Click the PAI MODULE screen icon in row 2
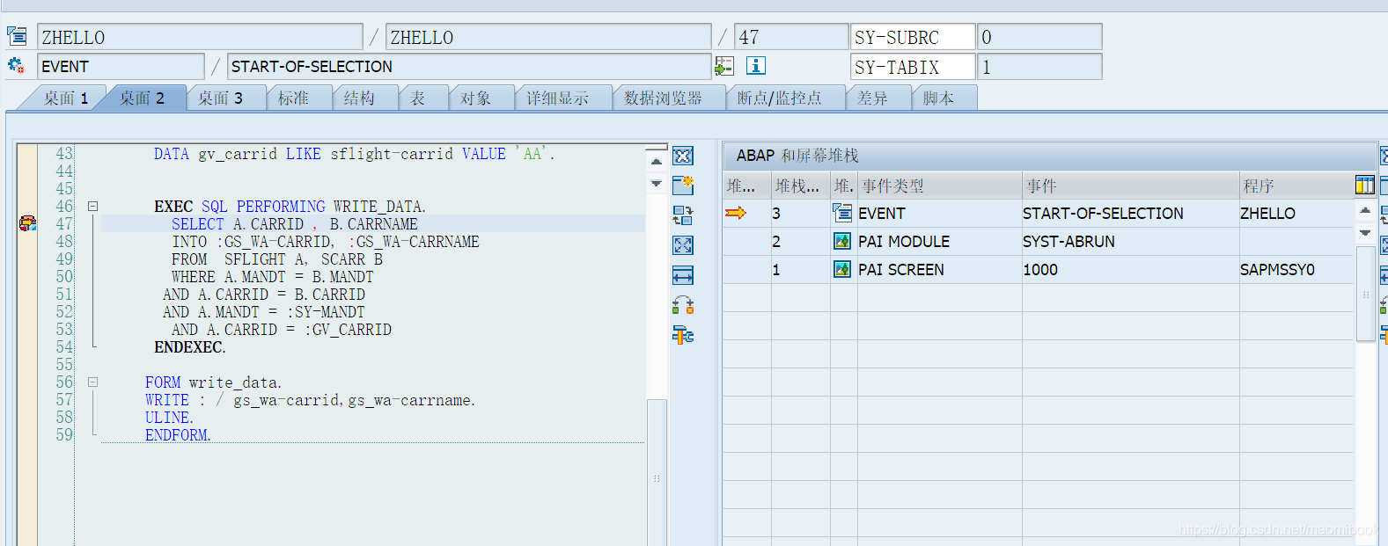The width and height of the screenshot is (1388, 546). click(842, 241)
